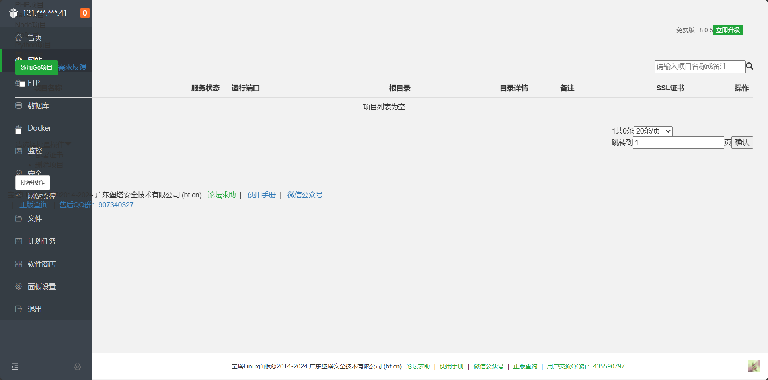Screen dimensions: 768x380
Task: Open the 首页 home icon in sidebar
Action: [18, 37]
